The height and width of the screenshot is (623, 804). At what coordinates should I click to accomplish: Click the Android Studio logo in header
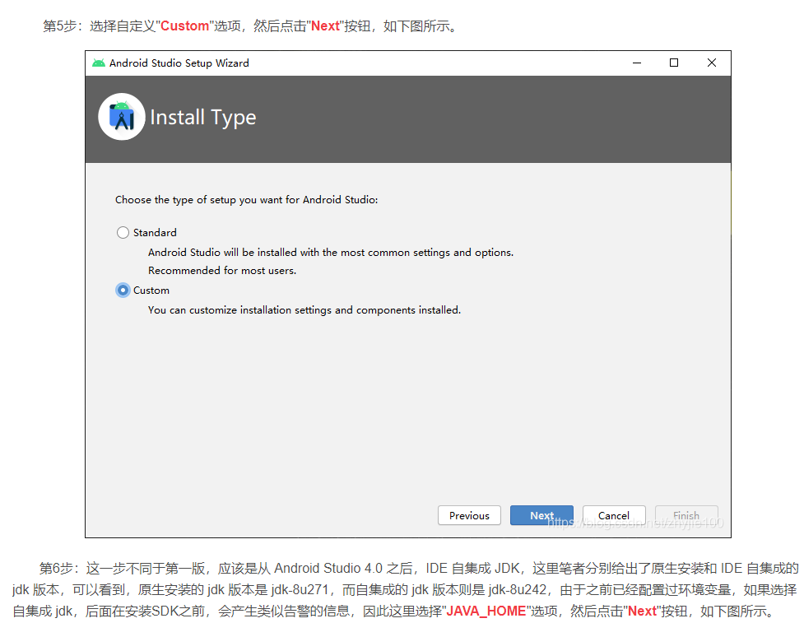(x=122, y=117)
